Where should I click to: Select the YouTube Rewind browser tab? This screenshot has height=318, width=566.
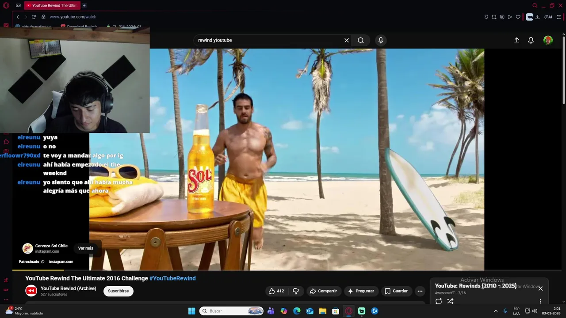click(51, 5)
